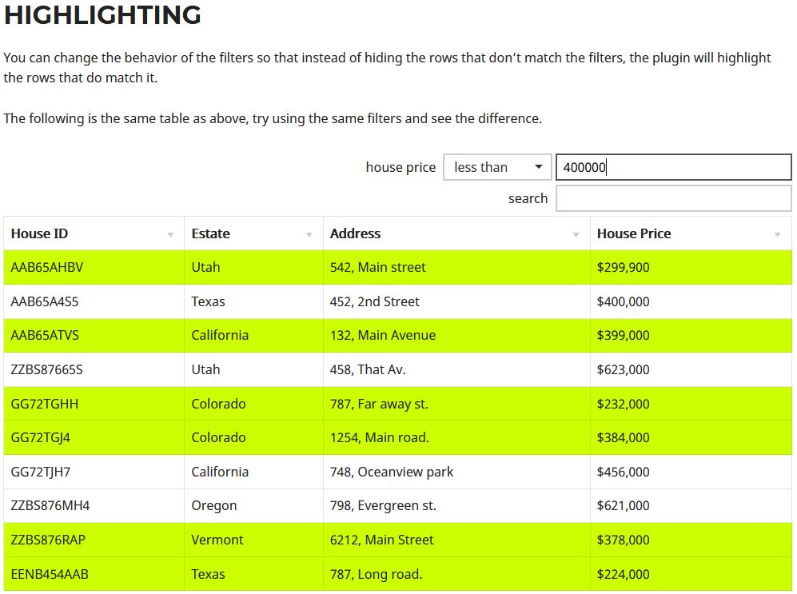Viewport: 797px width, 594px height.
Task: Click the '787, Far away st.' address
Action: click(379, 404)
